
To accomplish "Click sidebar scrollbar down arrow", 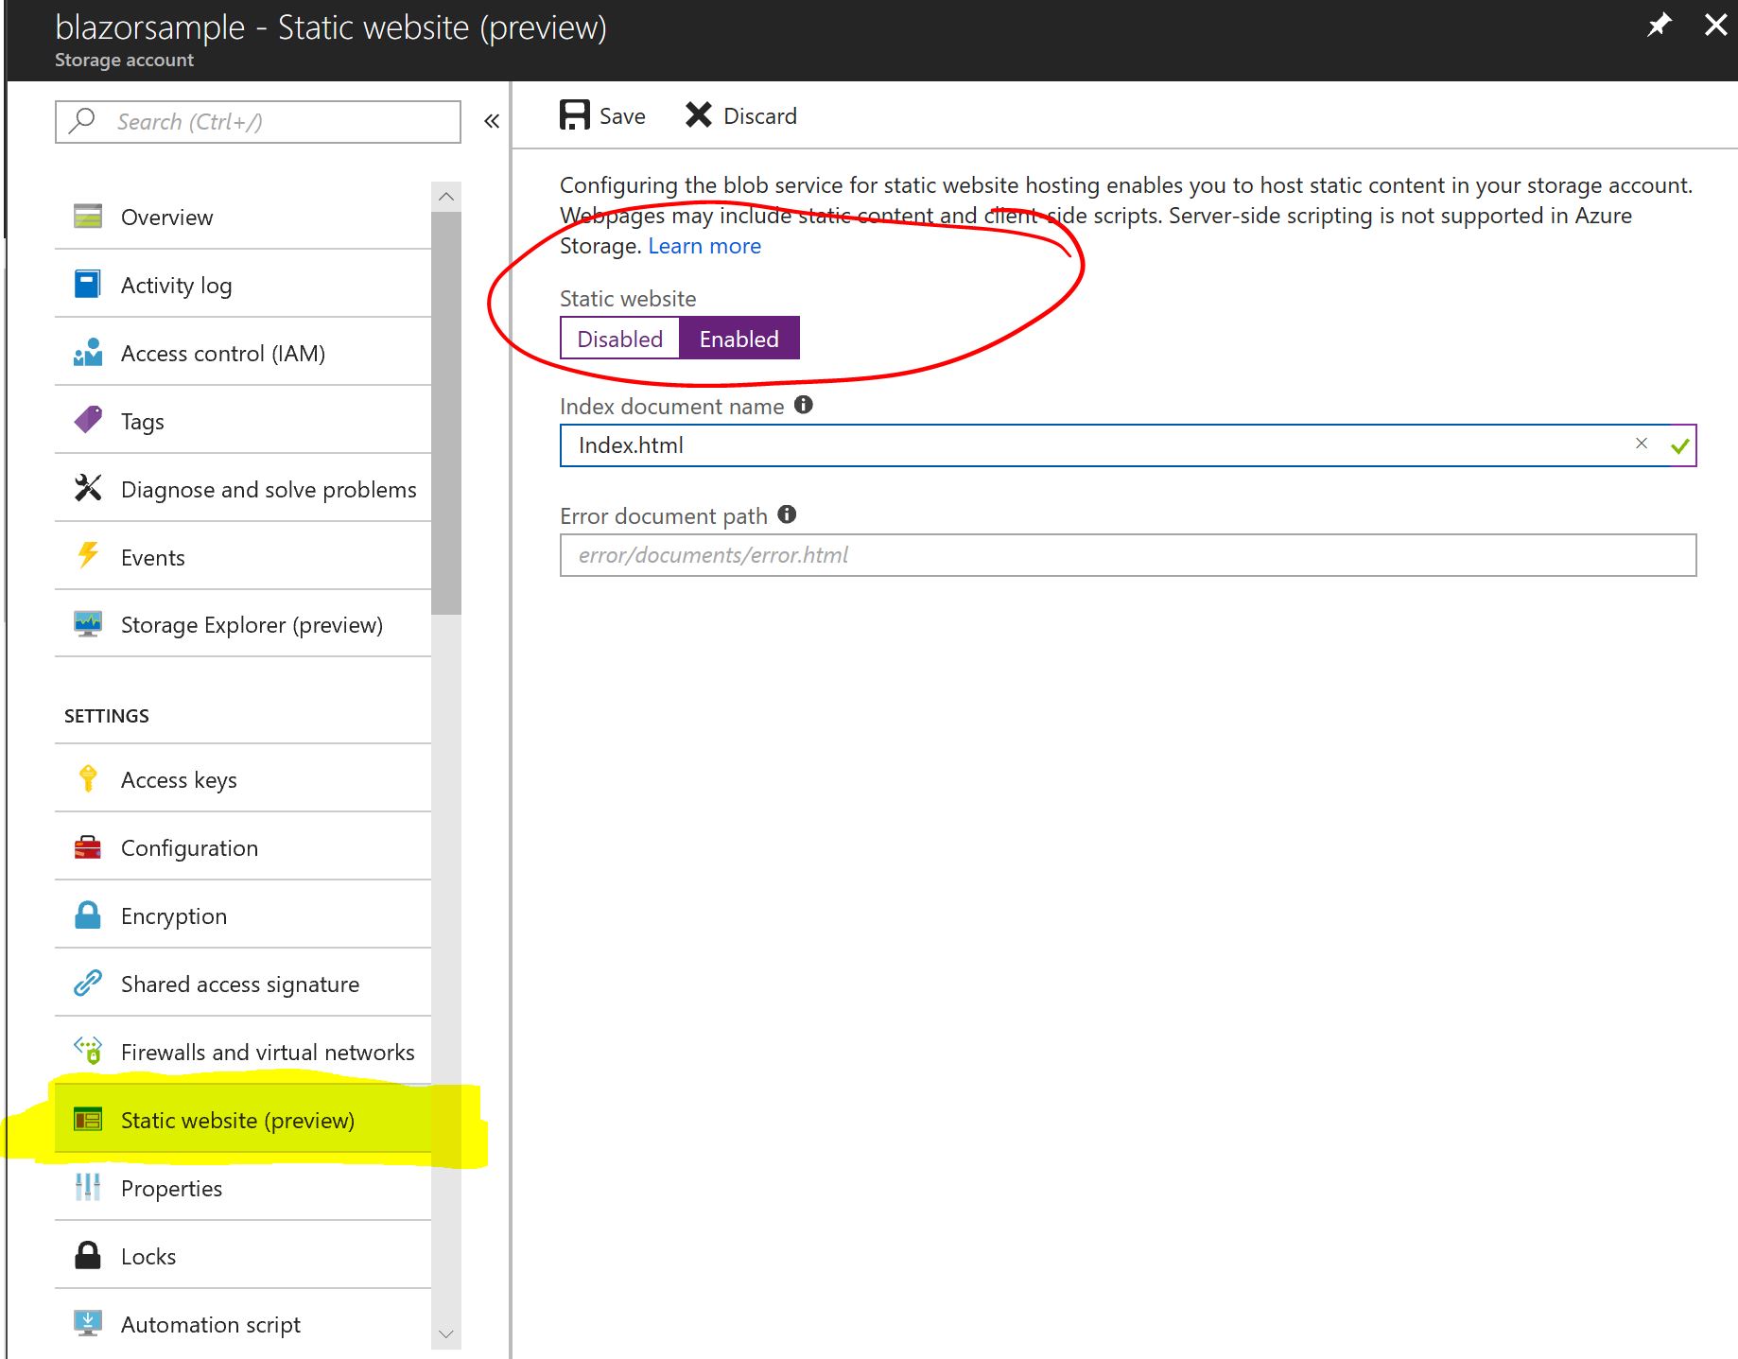I will pos(446,1333).
